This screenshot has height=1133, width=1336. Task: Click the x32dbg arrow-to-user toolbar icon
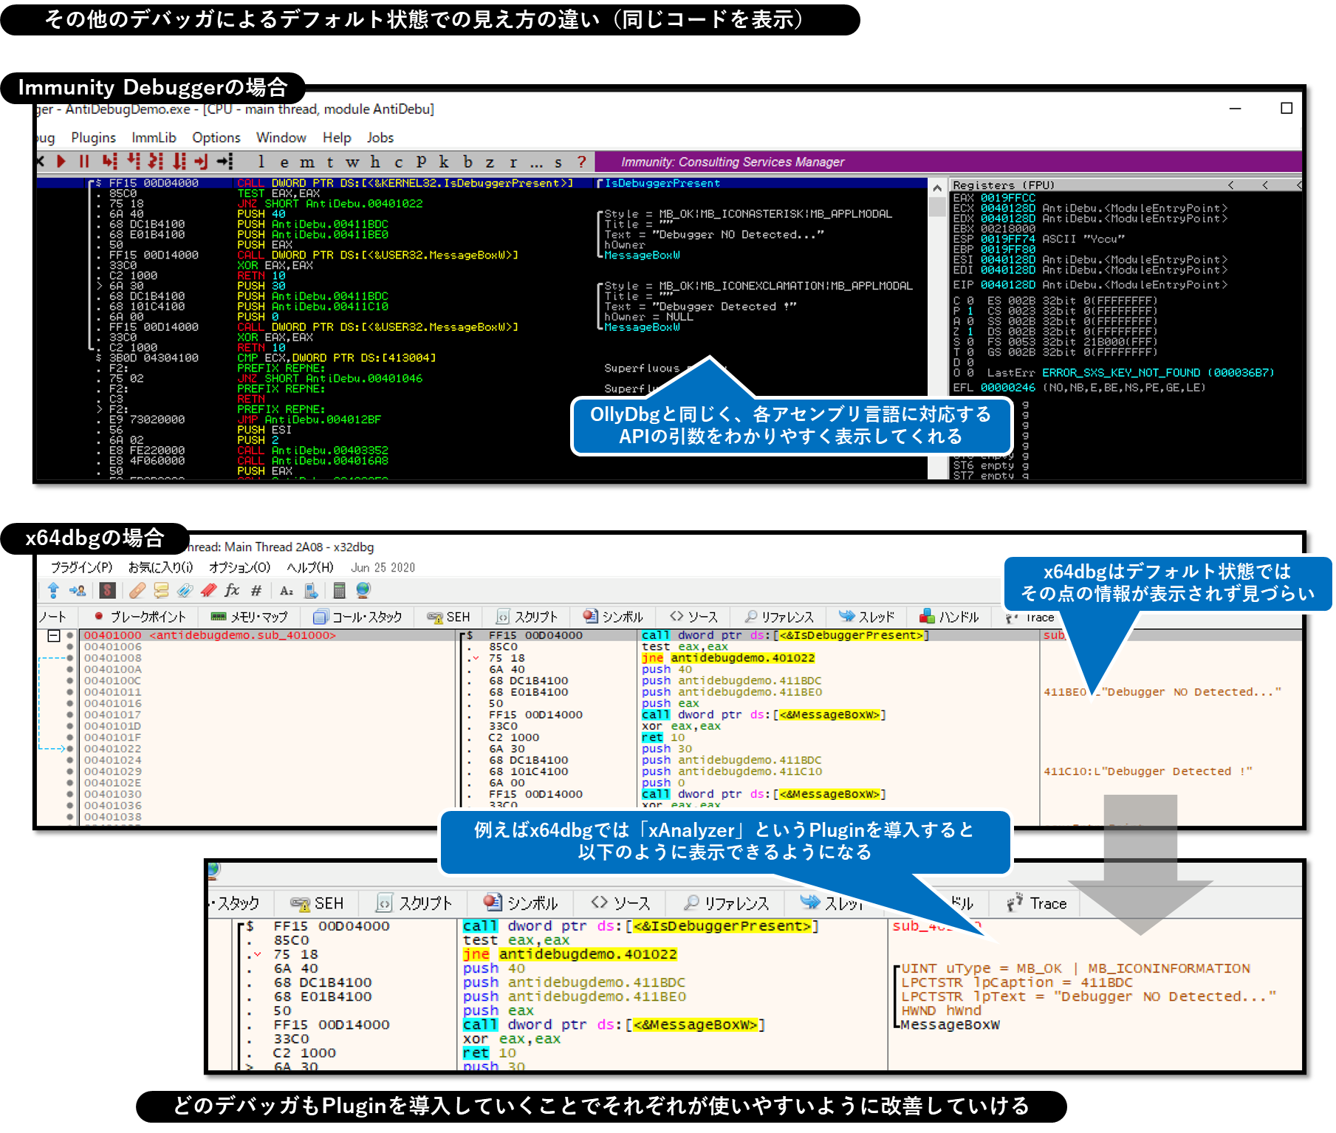78,590
